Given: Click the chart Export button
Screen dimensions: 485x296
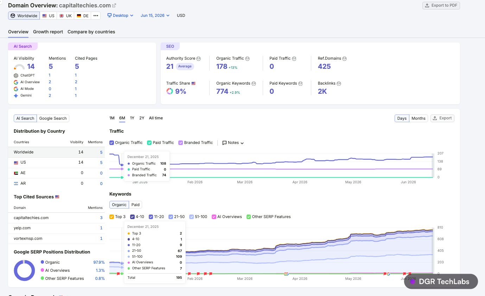Looking at the screenshot, I should click(x=442, y=118).
